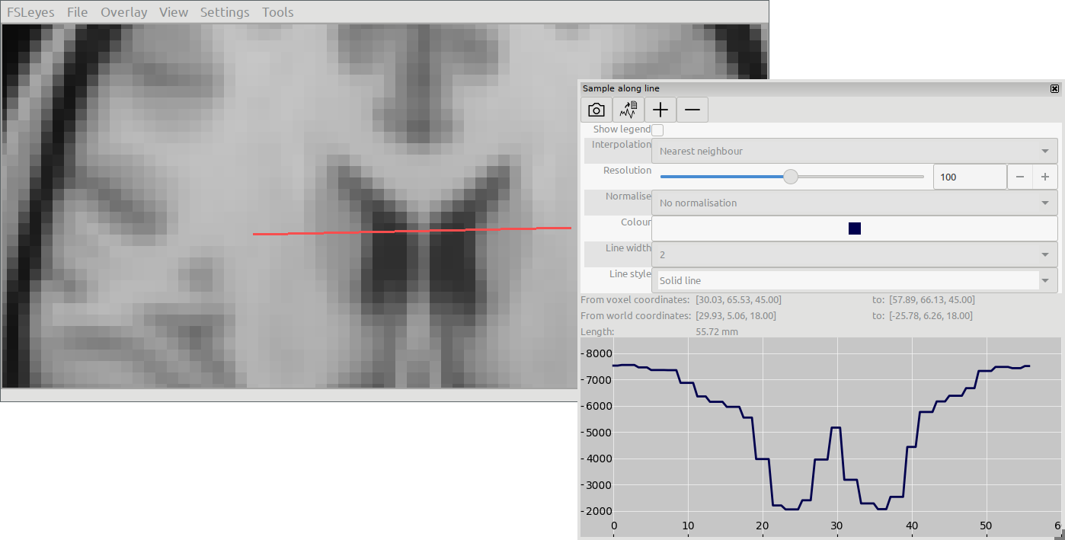Screen dimensions: 1065x540
Task: Click the red sampling line on the brain image
Action: click(411, 229)
